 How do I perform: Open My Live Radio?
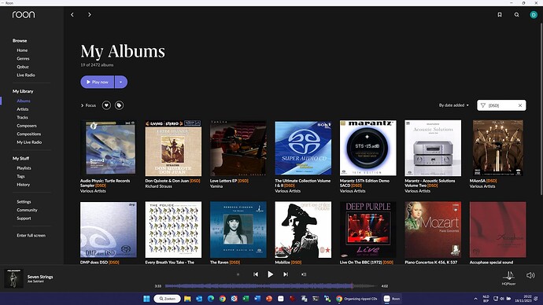click(29, 142)
